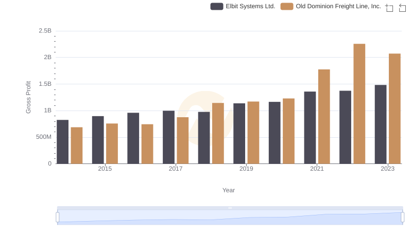This screenshot has width=412, height=237.
Task: Click the 1.5B y-axis label
Action: click(45, 84)
